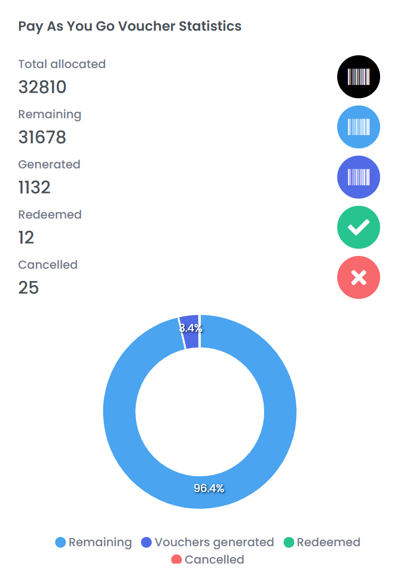Click the green Redeemed legend dot
The image size is (398, 582).
[289, 543]
